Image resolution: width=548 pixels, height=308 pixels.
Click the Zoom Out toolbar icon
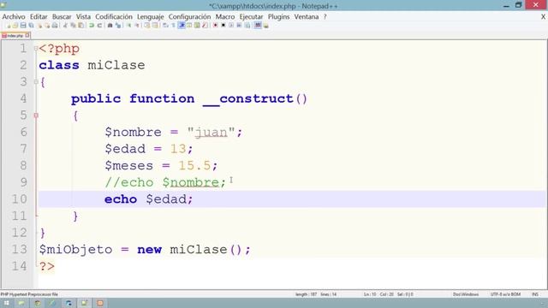click(137, 26)
